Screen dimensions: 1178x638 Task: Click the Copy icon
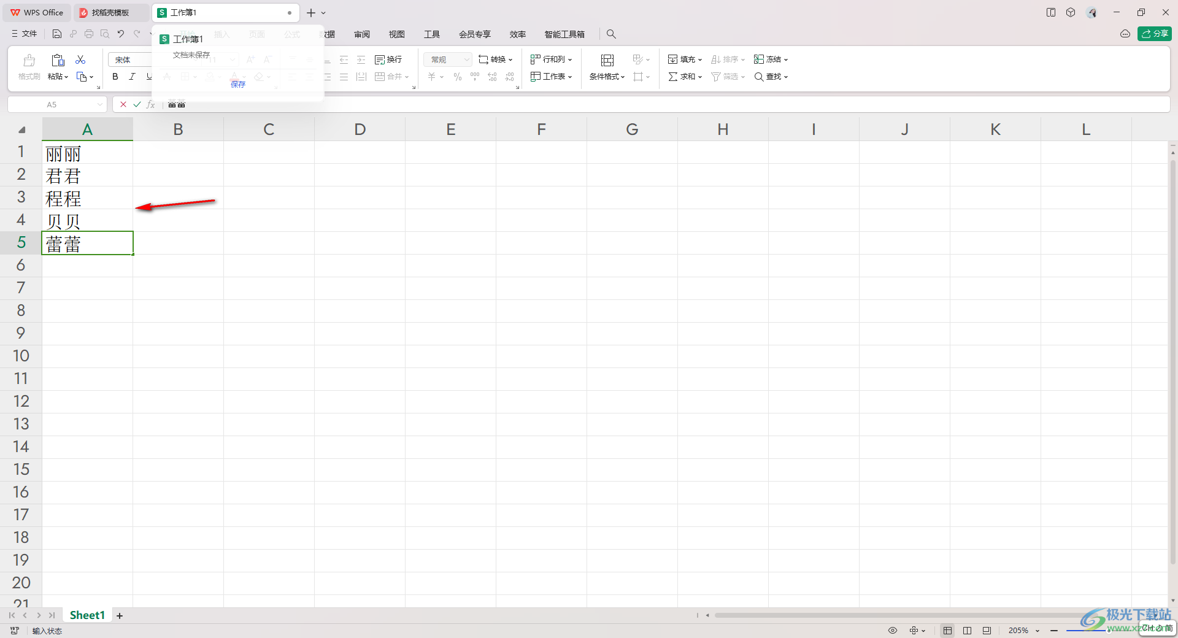tap(82, 77)
